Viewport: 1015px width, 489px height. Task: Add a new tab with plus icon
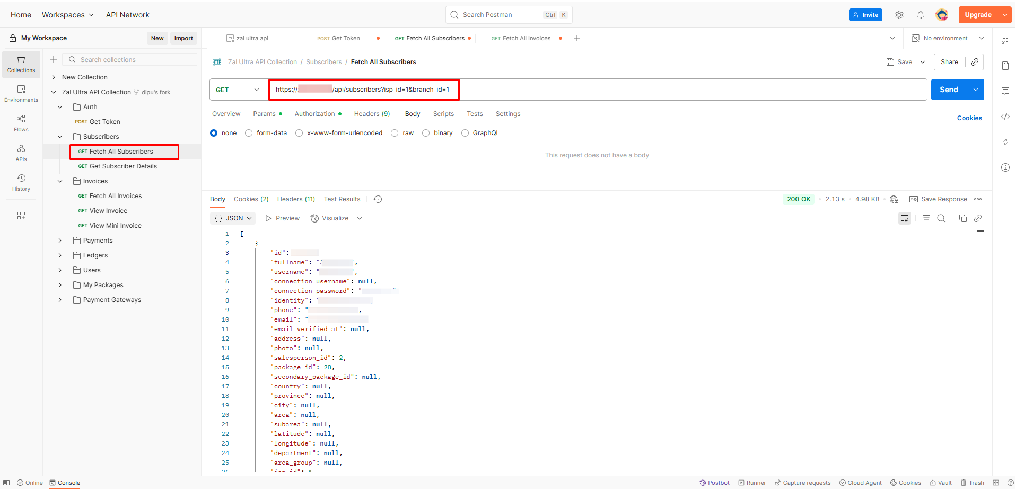[x=577, y=38]
